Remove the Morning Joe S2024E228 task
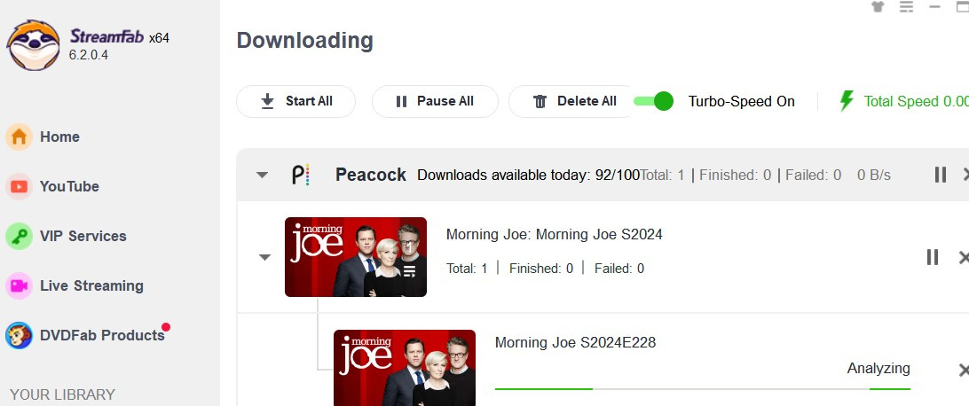The height and width of the screenshot is (406, 969). click(x=964, y=371)
